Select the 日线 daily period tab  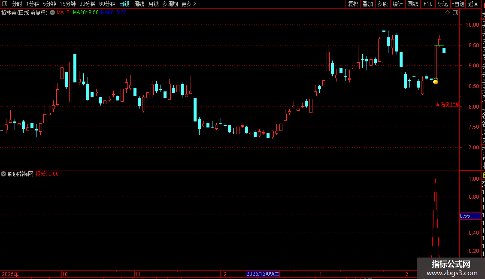click(124, 4)
